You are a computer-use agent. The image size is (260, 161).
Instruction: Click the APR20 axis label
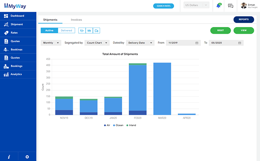point(187,118)
